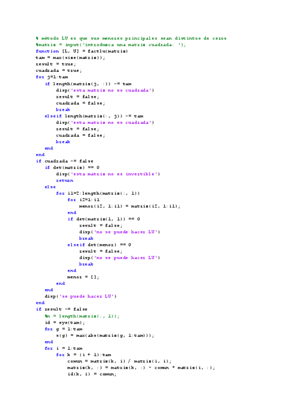Select the line "menor = [];"
This screenshot has height=417, width=295.
coord(83,277)
